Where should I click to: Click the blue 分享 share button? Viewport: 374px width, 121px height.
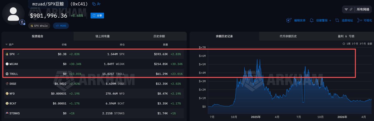[x=97, y=15]
